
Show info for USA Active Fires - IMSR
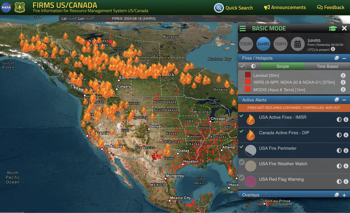(346, 120)
